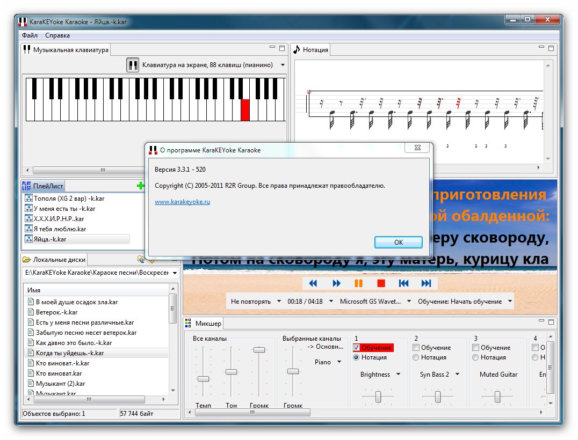Select the Нотация radio in channel 2
The image size is (578, 440).
point(416,357)
